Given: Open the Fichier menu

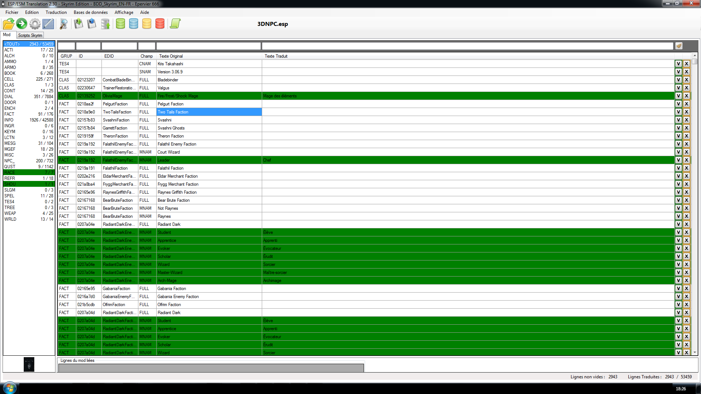Looking at the screenshot, I should click(x=12, y=12).
